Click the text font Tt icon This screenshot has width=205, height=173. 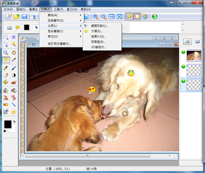tap(36, 28)
